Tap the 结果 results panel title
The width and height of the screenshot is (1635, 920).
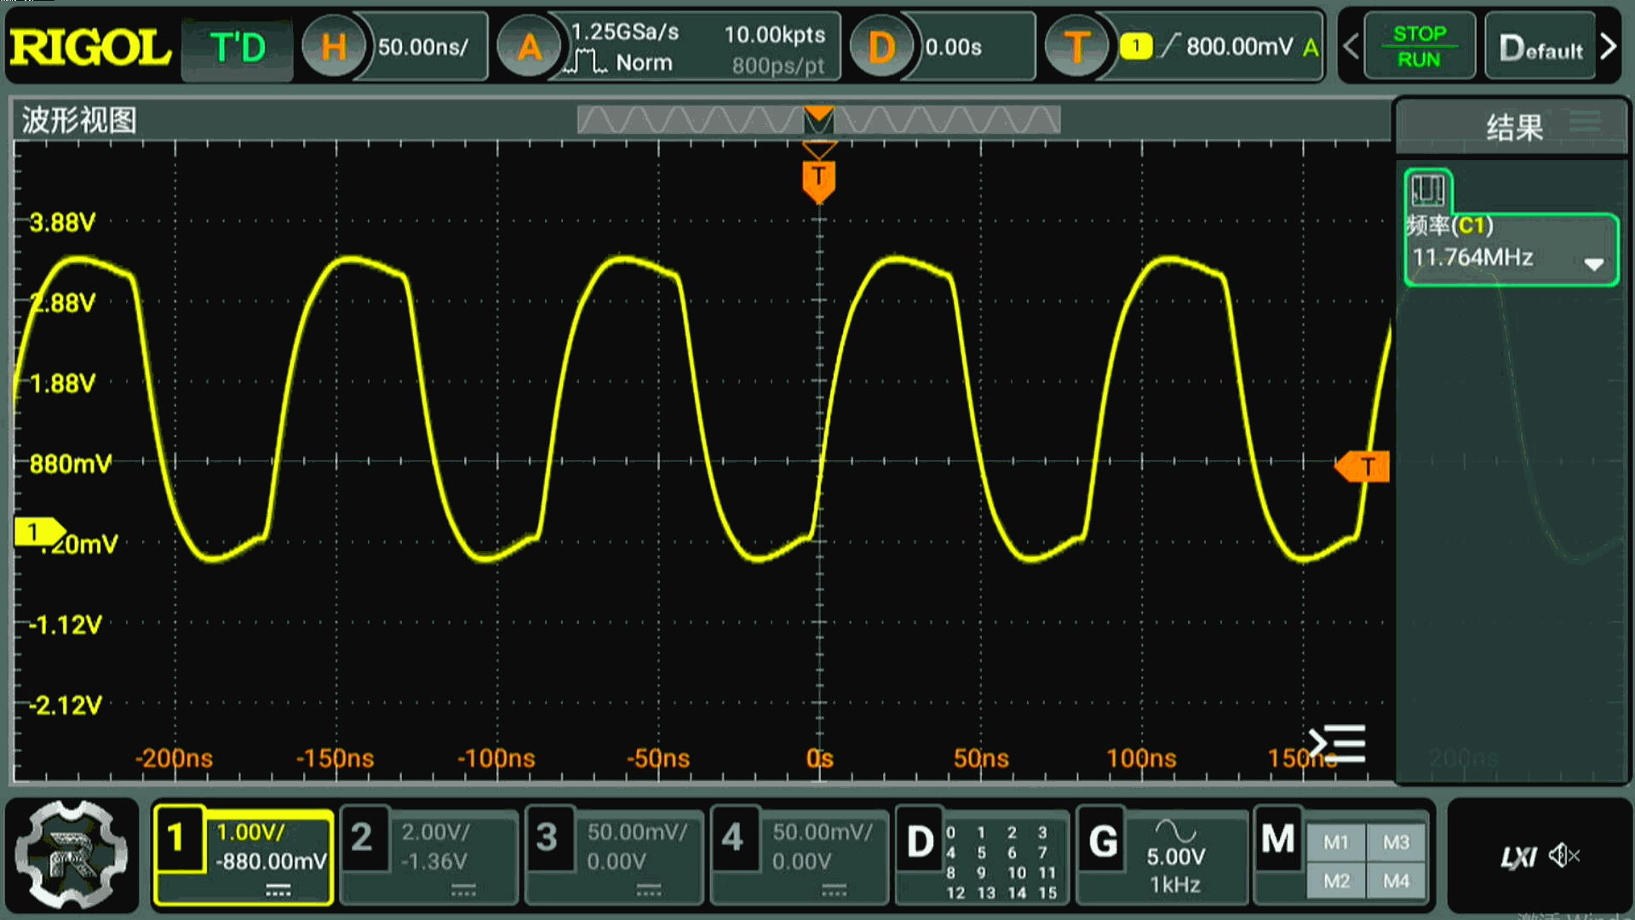1515,128
